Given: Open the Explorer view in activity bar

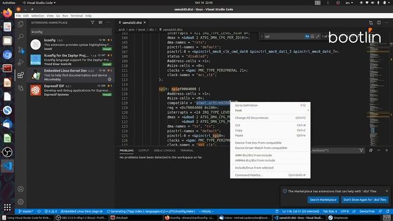Looking at the screenshot, I should tap(21, 24).
